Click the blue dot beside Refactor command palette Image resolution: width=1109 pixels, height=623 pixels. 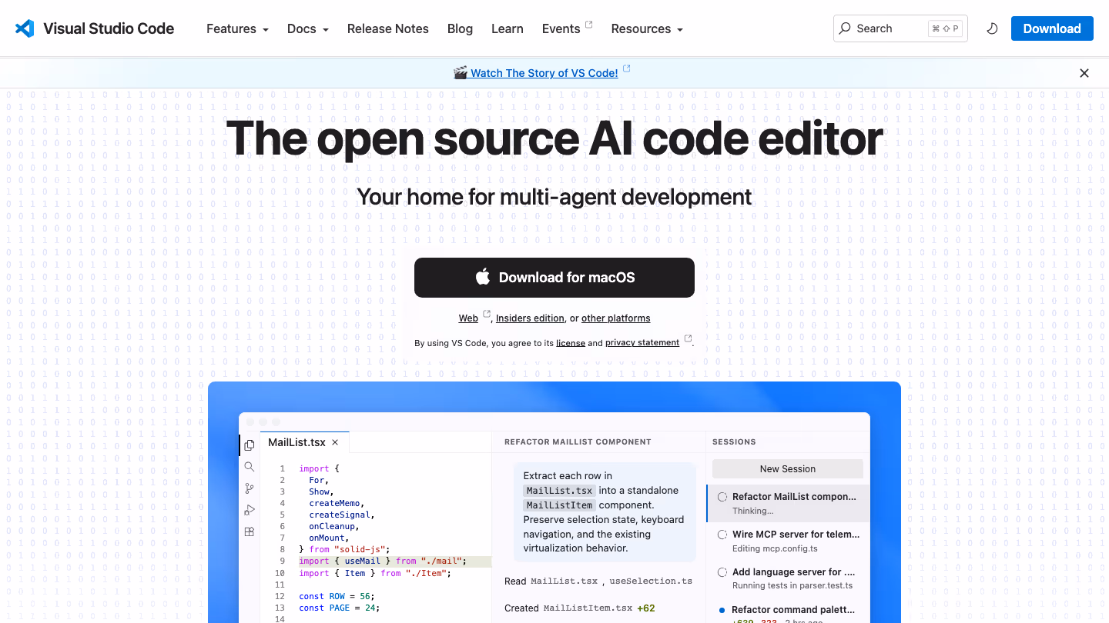pos(722,610)
